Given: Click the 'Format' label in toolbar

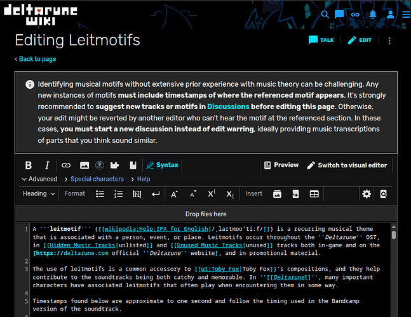Looking at the screenshot, I should tap(75, 193).
